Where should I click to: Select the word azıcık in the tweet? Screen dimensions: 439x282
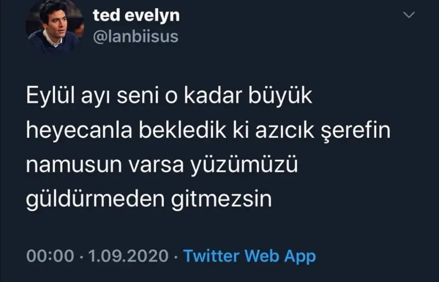tap(285, 130)
